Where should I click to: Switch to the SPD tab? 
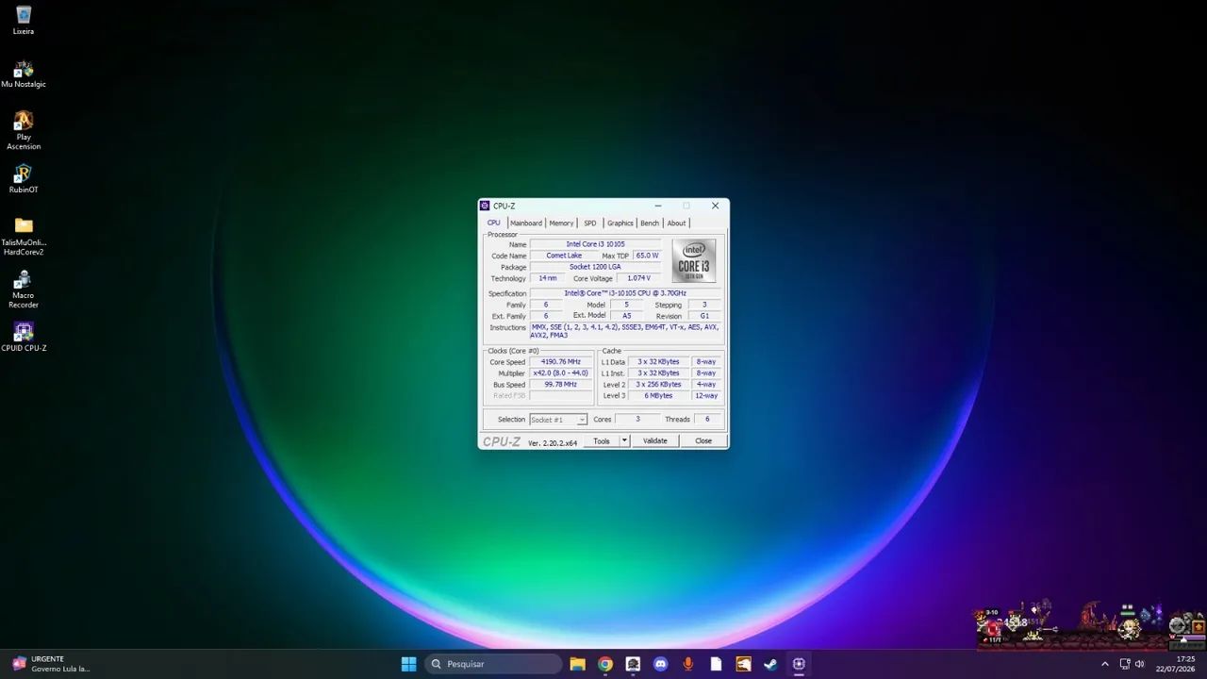[590, 224]
